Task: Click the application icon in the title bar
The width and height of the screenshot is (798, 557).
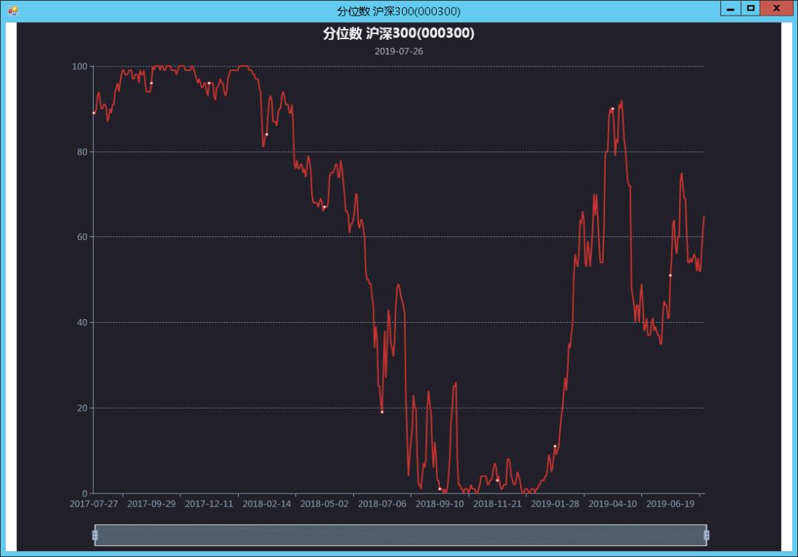Action: coord(13,10)
